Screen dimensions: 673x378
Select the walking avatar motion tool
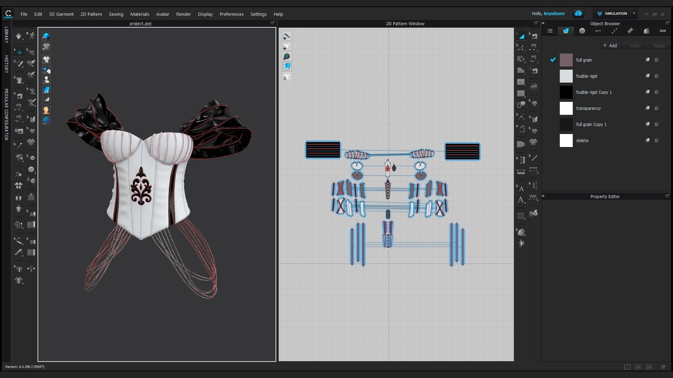[x=32, y=36]
